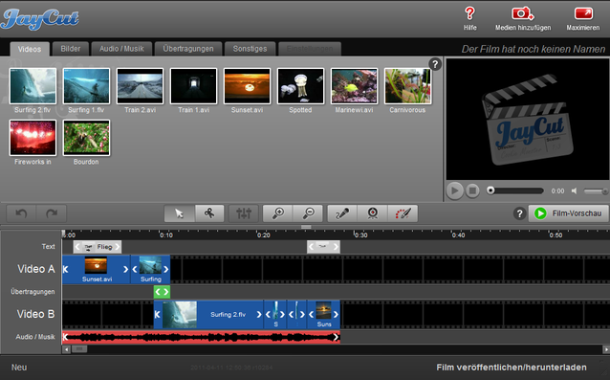Screen dimensions: 610x380
Task: Adjust the volume slider
Action: coord(596,190)
